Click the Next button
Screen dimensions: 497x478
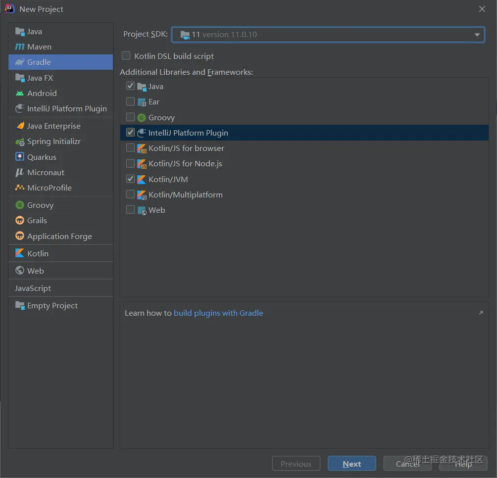coord(352,464)
